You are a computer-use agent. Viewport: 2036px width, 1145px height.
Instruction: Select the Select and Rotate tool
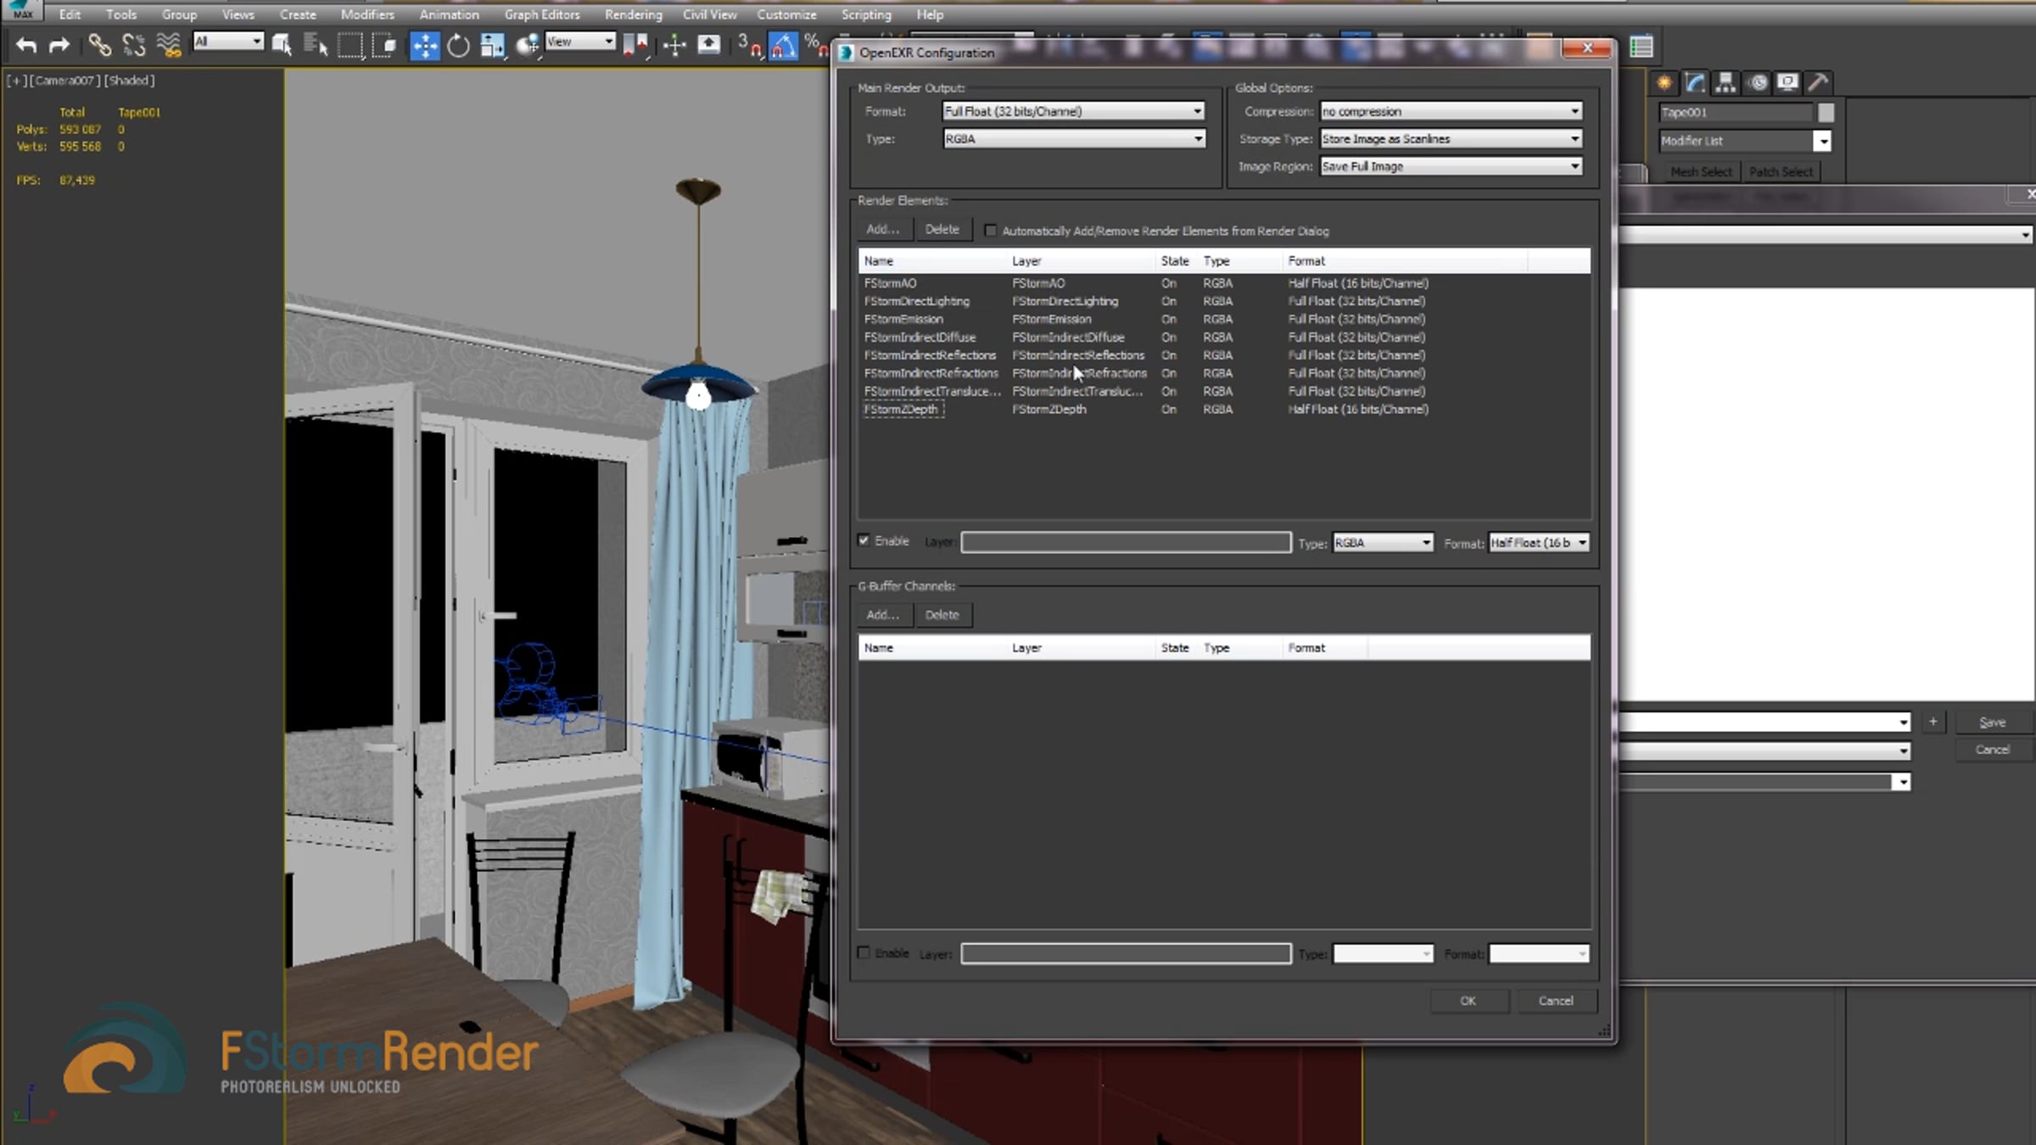[x=458, y=45]
